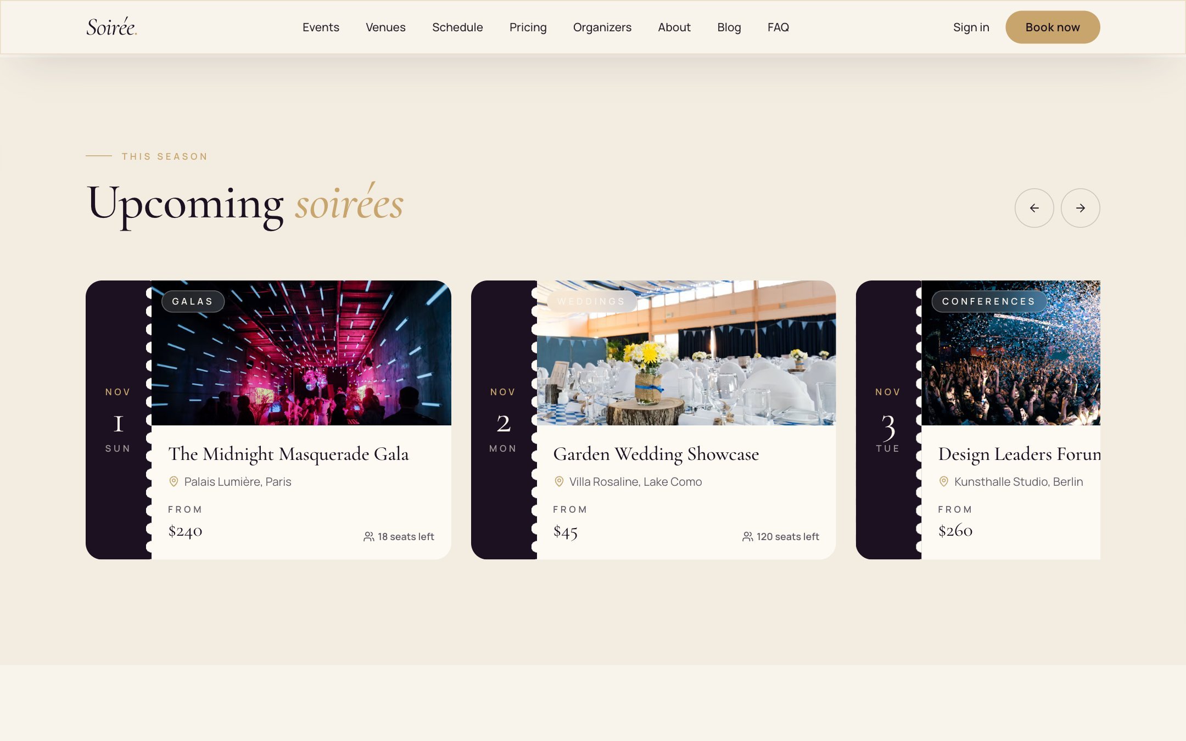Open The Midnight Masquerade Gala title
This screenshot has width=1186, height=741.
click(288, 454)
